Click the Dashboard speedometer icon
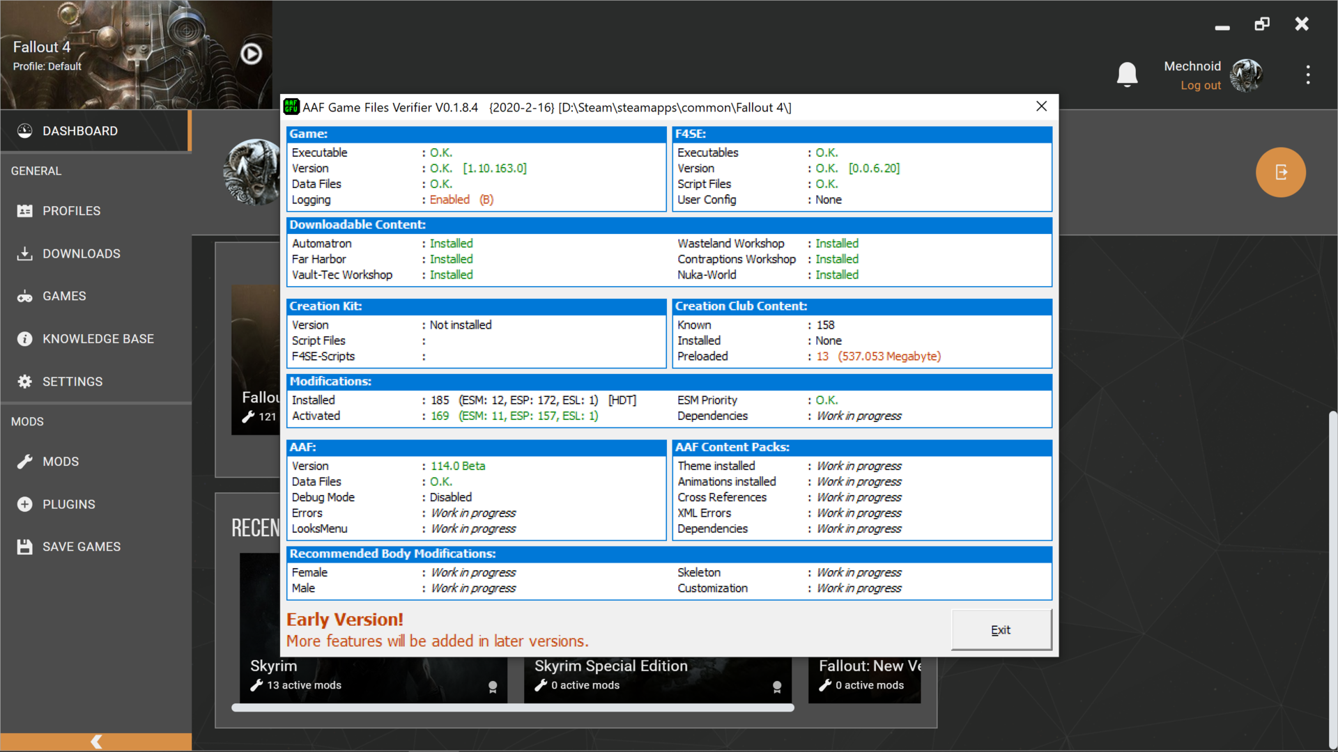The height and width of the screenshot is (752, 1338). point(24,131)
